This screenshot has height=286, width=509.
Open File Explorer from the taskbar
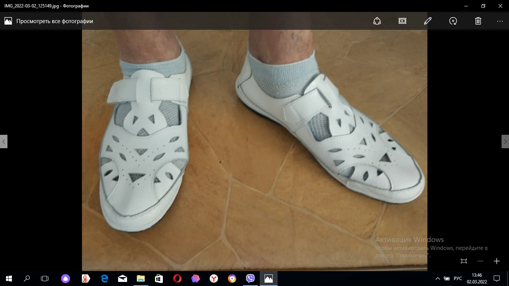[x=140, y=279]
